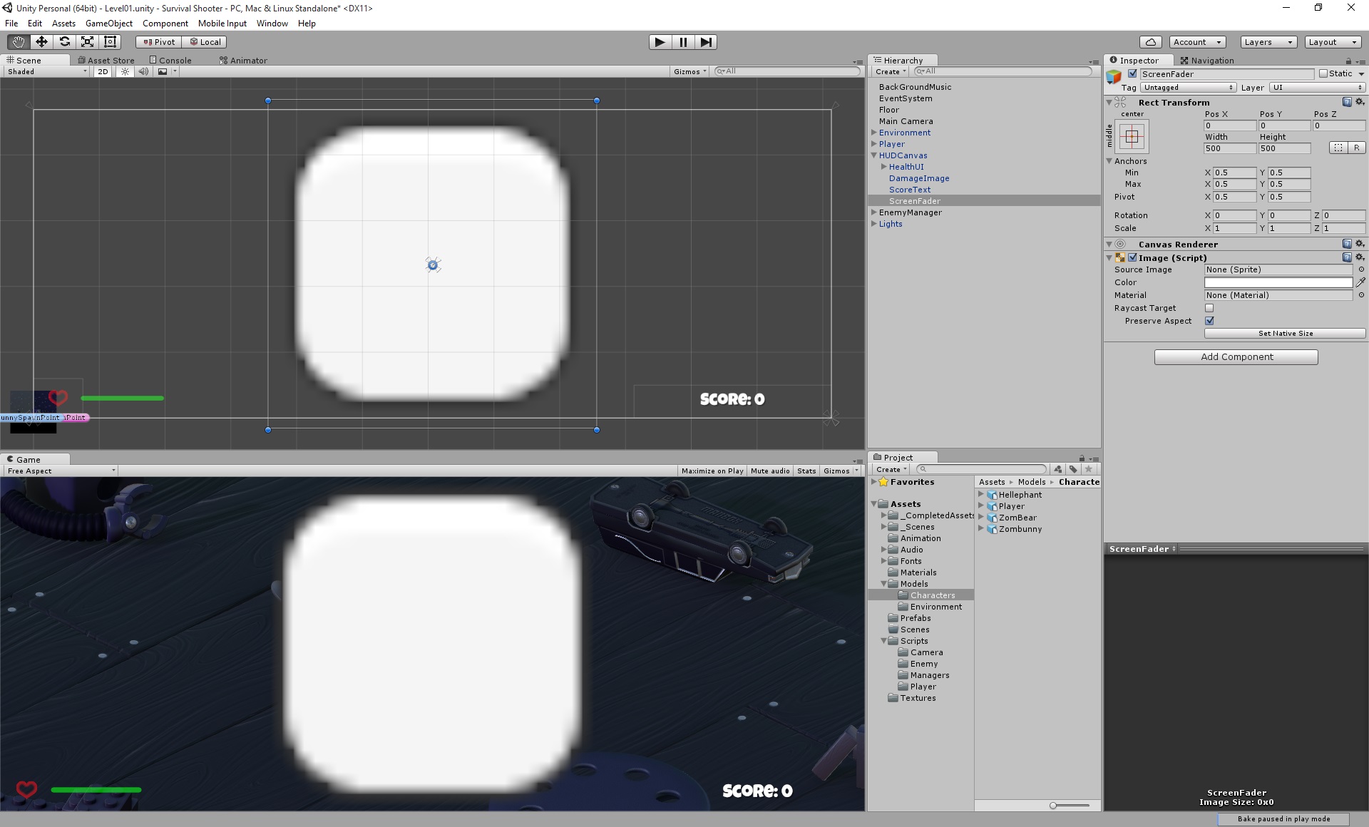
Task: Open Canvas Renderer gear settings
Action: coord(1360,244)
